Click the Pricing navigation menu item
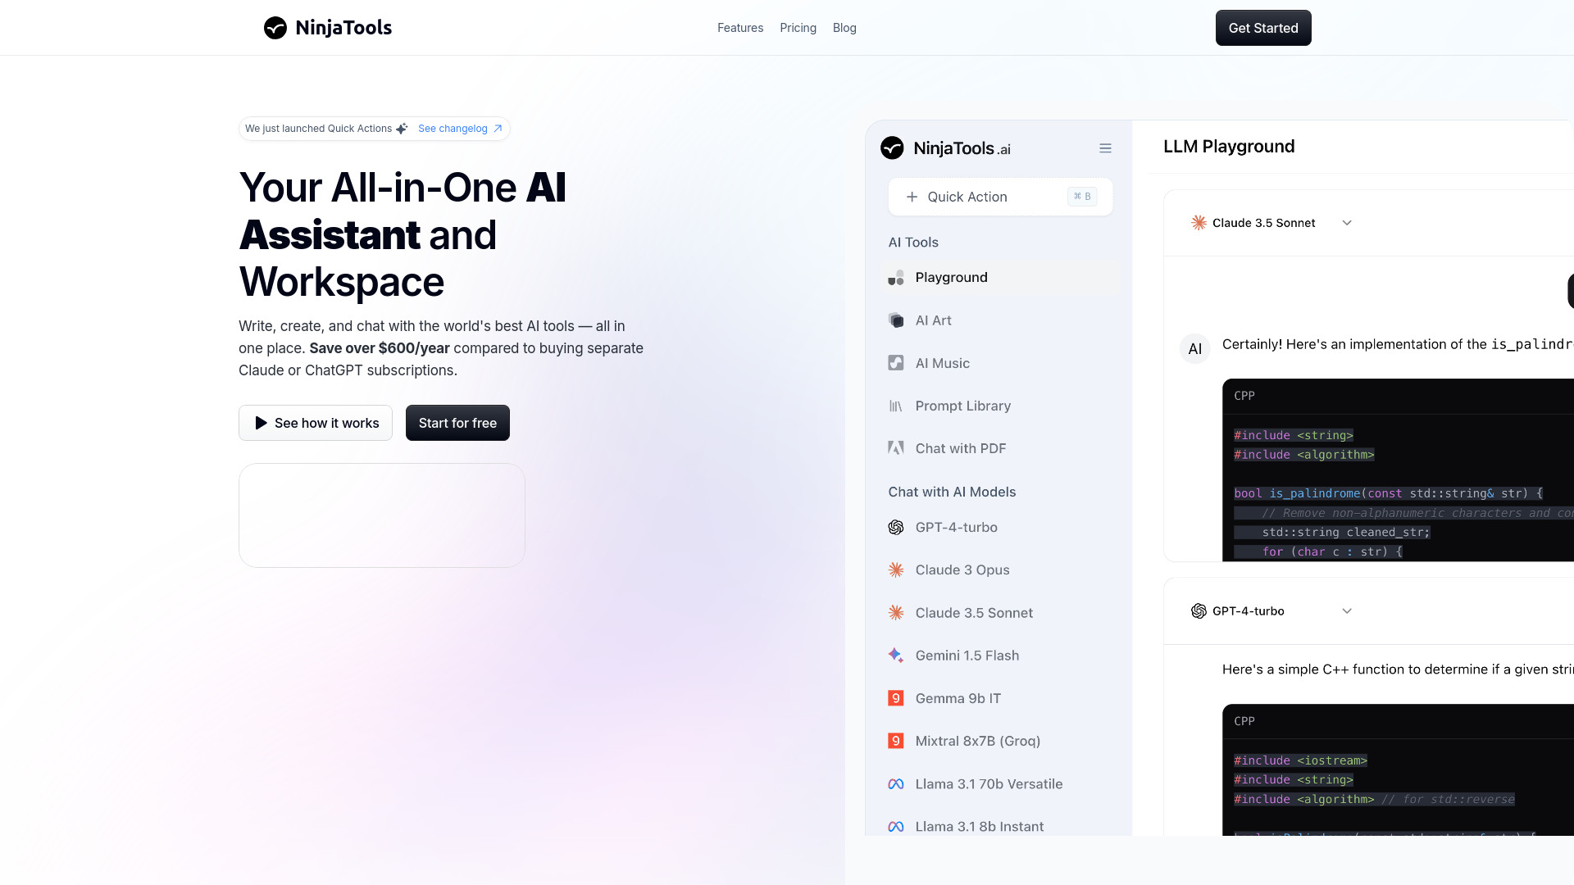Viewport: 1574px width, 885px height. 798,27
